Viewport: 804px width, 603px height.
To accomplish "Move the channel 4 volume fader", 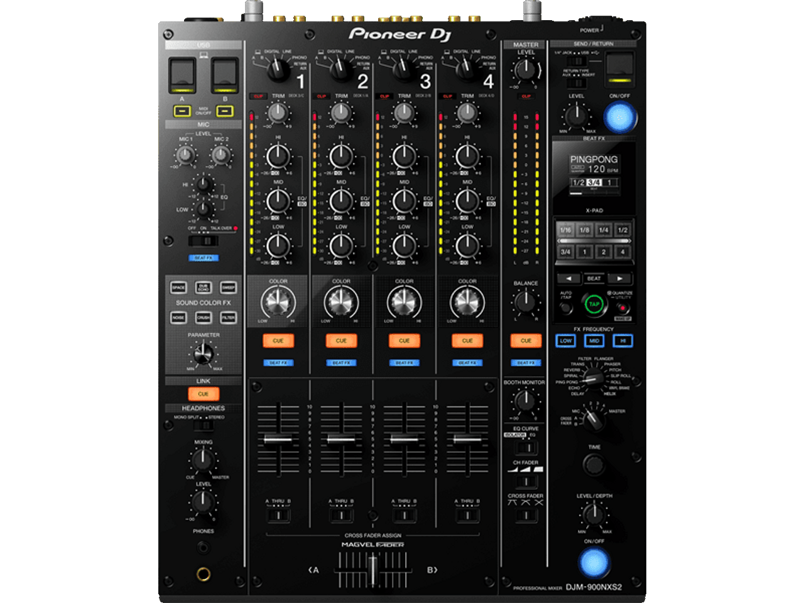I will pyautogui.click(x=467, y=438).
